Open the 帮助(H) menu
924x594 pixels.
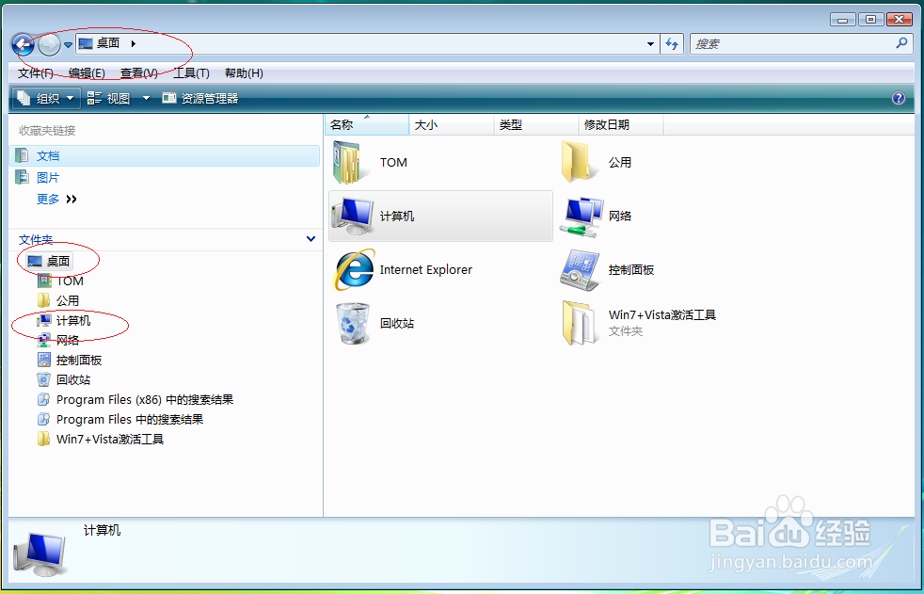coord(244,73)
